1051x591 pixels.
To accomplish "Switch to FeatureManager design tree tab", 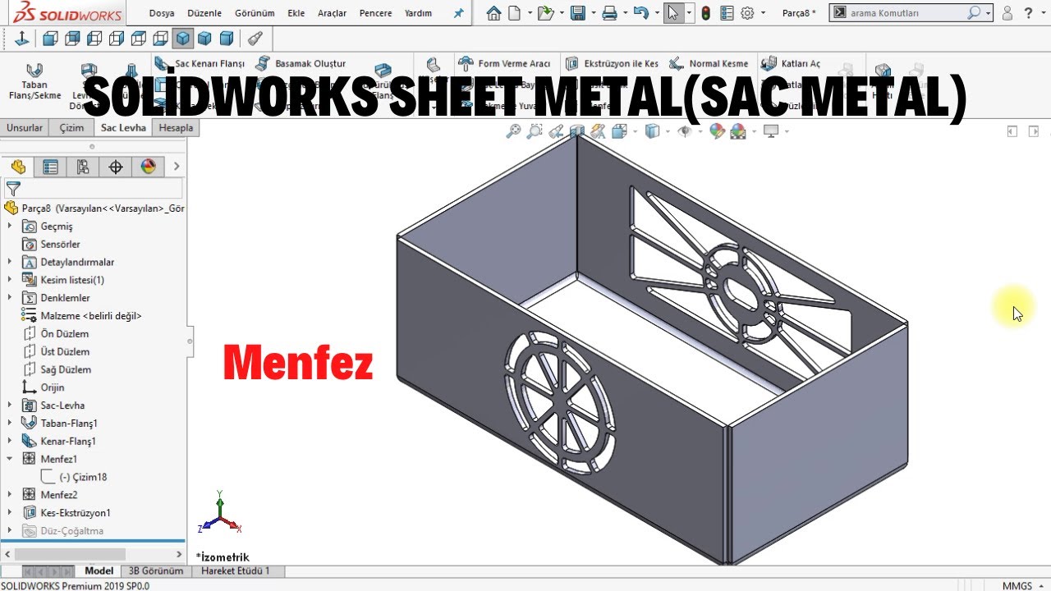I will [18, 167].
